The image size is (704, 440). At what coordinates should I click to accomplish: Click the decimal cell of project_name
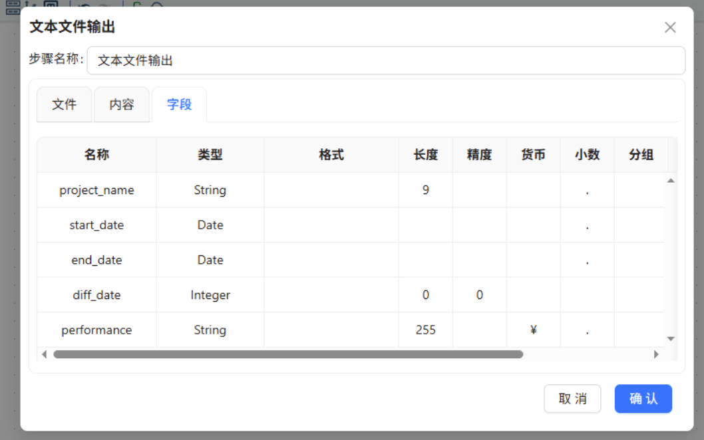(x=588, y=189)
